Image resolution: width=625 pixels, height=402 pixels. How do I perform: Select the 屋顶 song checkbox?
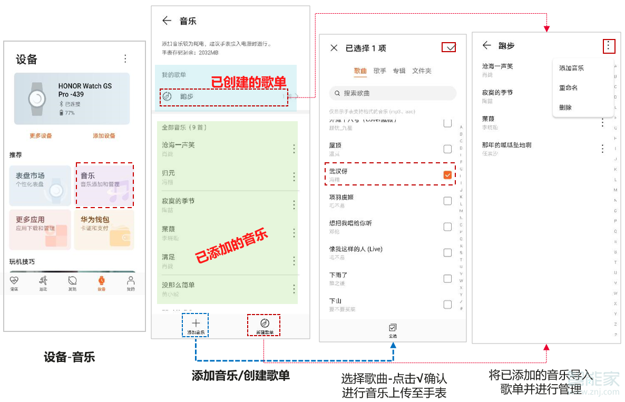pyautogui.click(x=447, y=149)
